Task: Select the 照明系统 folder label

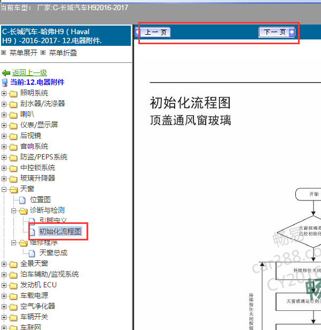Action: (34, 93)
